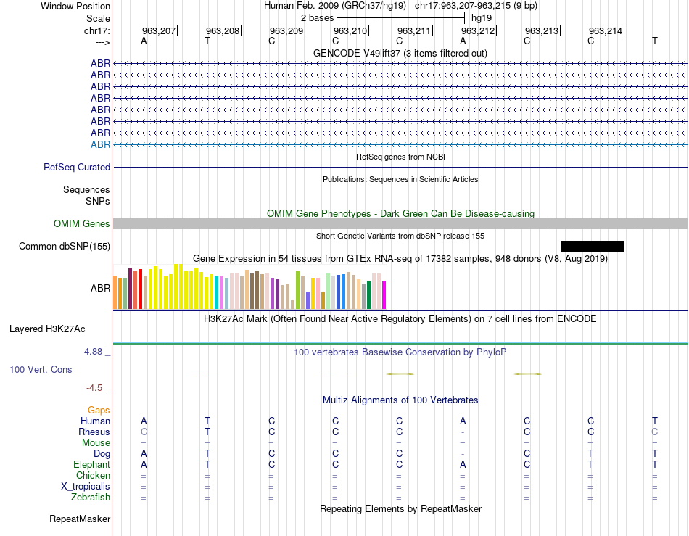The width and height of the screenshot is (689, 536).
Task: Click the light blue ABR transcript label
Action: [x=100, y=144]
